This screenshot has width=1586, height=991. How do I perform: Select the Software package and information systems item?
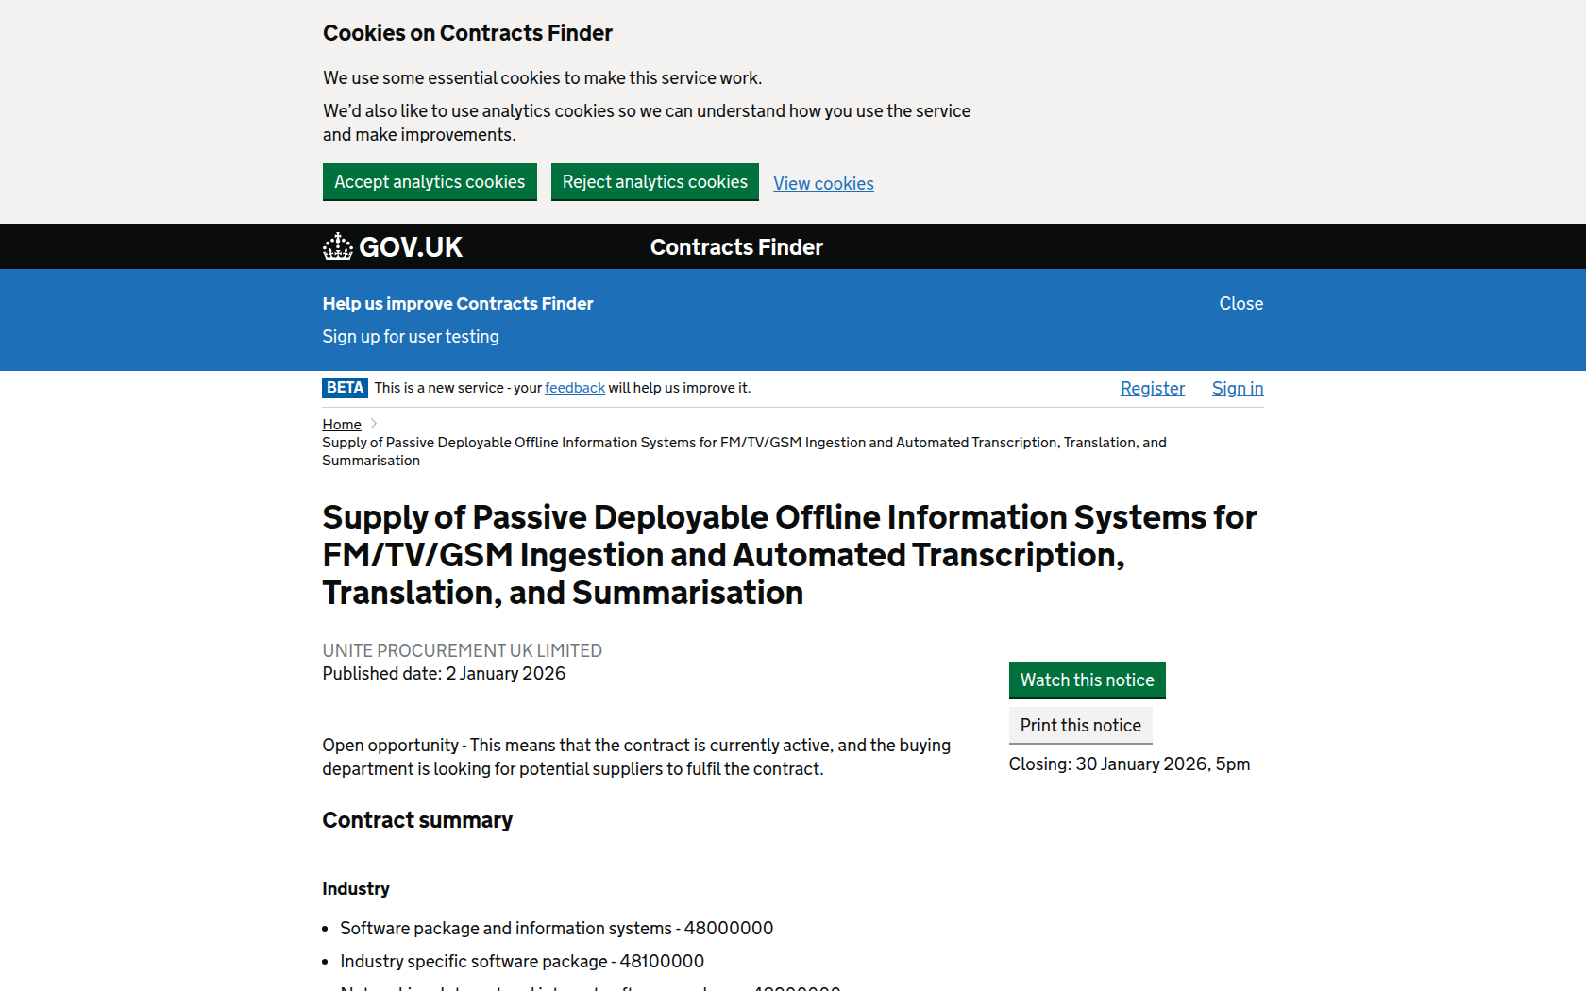pos(556,929)
